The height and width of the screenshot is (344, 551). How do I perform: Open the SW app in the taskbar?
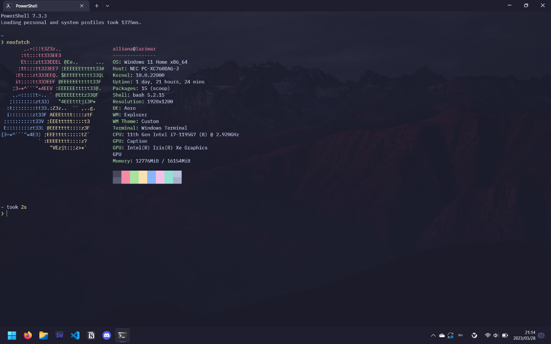point(59,335)
